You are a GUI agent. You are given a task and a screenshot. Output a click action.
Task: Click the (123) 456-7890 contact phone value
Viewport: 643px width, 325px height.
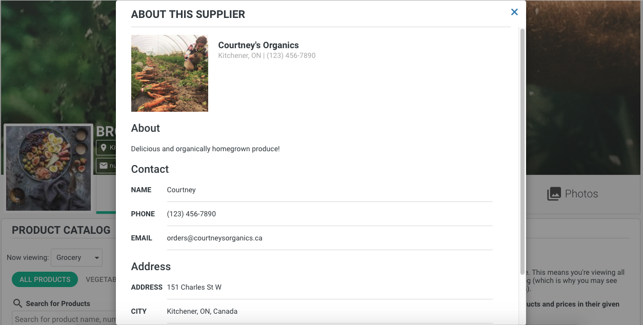click(x=192, y=214)
